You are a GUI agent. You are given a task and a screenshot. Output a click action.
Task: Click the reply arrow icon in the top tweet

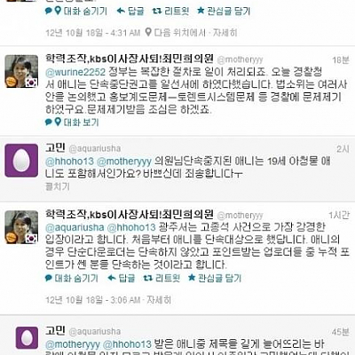(121, 12)
